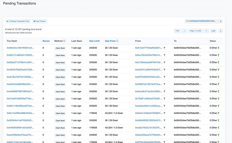Image resolution: width=232 pixels, height=143 pixels.
Task: Open From address 0x6a4e1348eb37263824
Action: pos(149,113)
